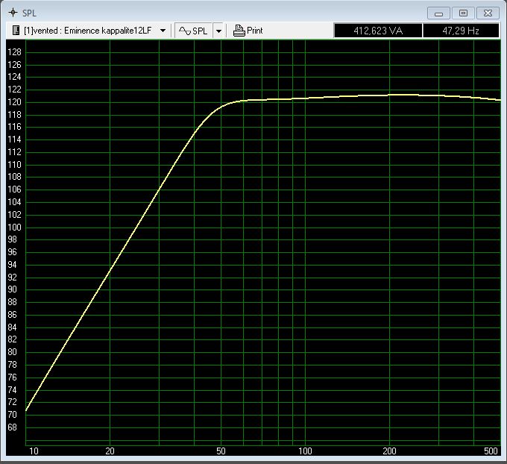Click the 68 dB label at the axis bottom
This screenshot has height=464, width=507.
(x=14, y=427)
